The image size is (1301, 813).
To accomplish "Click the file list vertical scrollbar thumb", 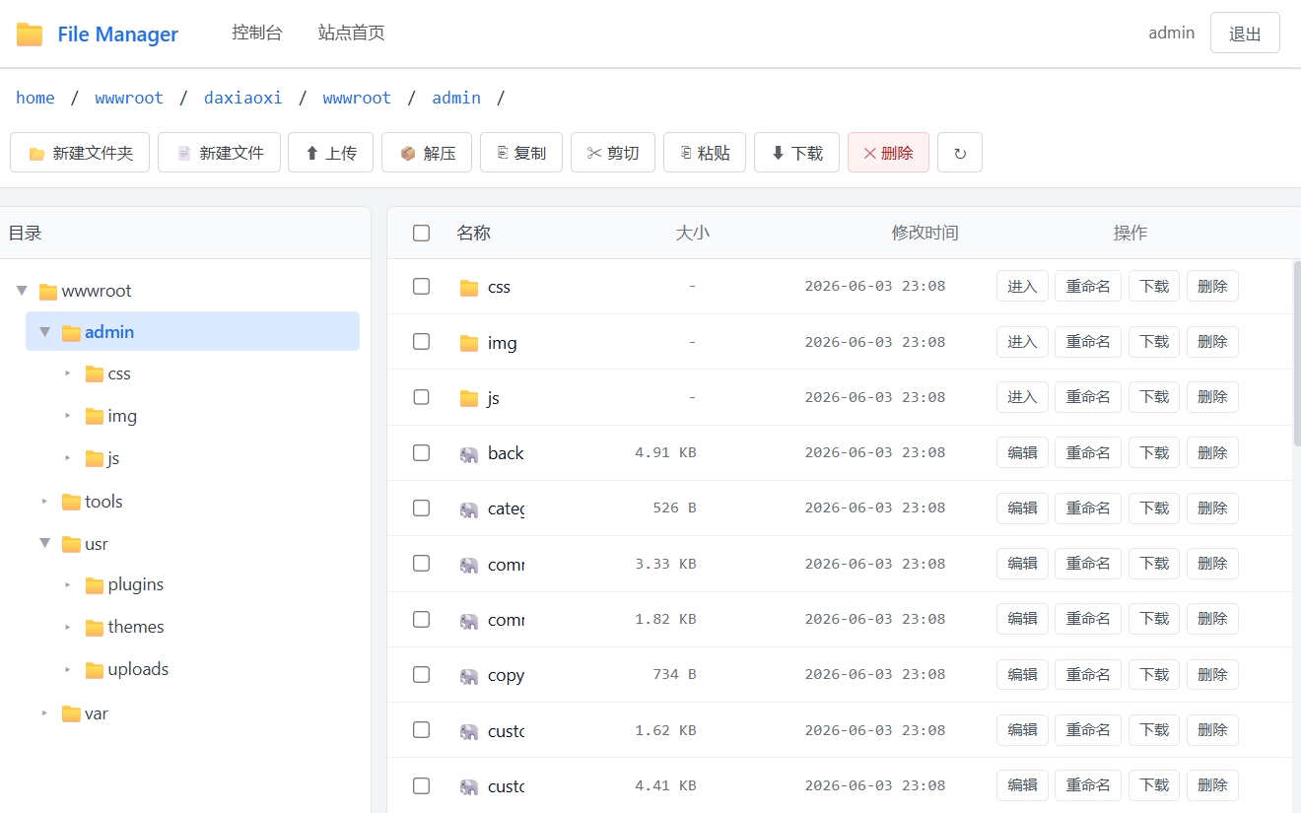I will tap(1297, 353).
